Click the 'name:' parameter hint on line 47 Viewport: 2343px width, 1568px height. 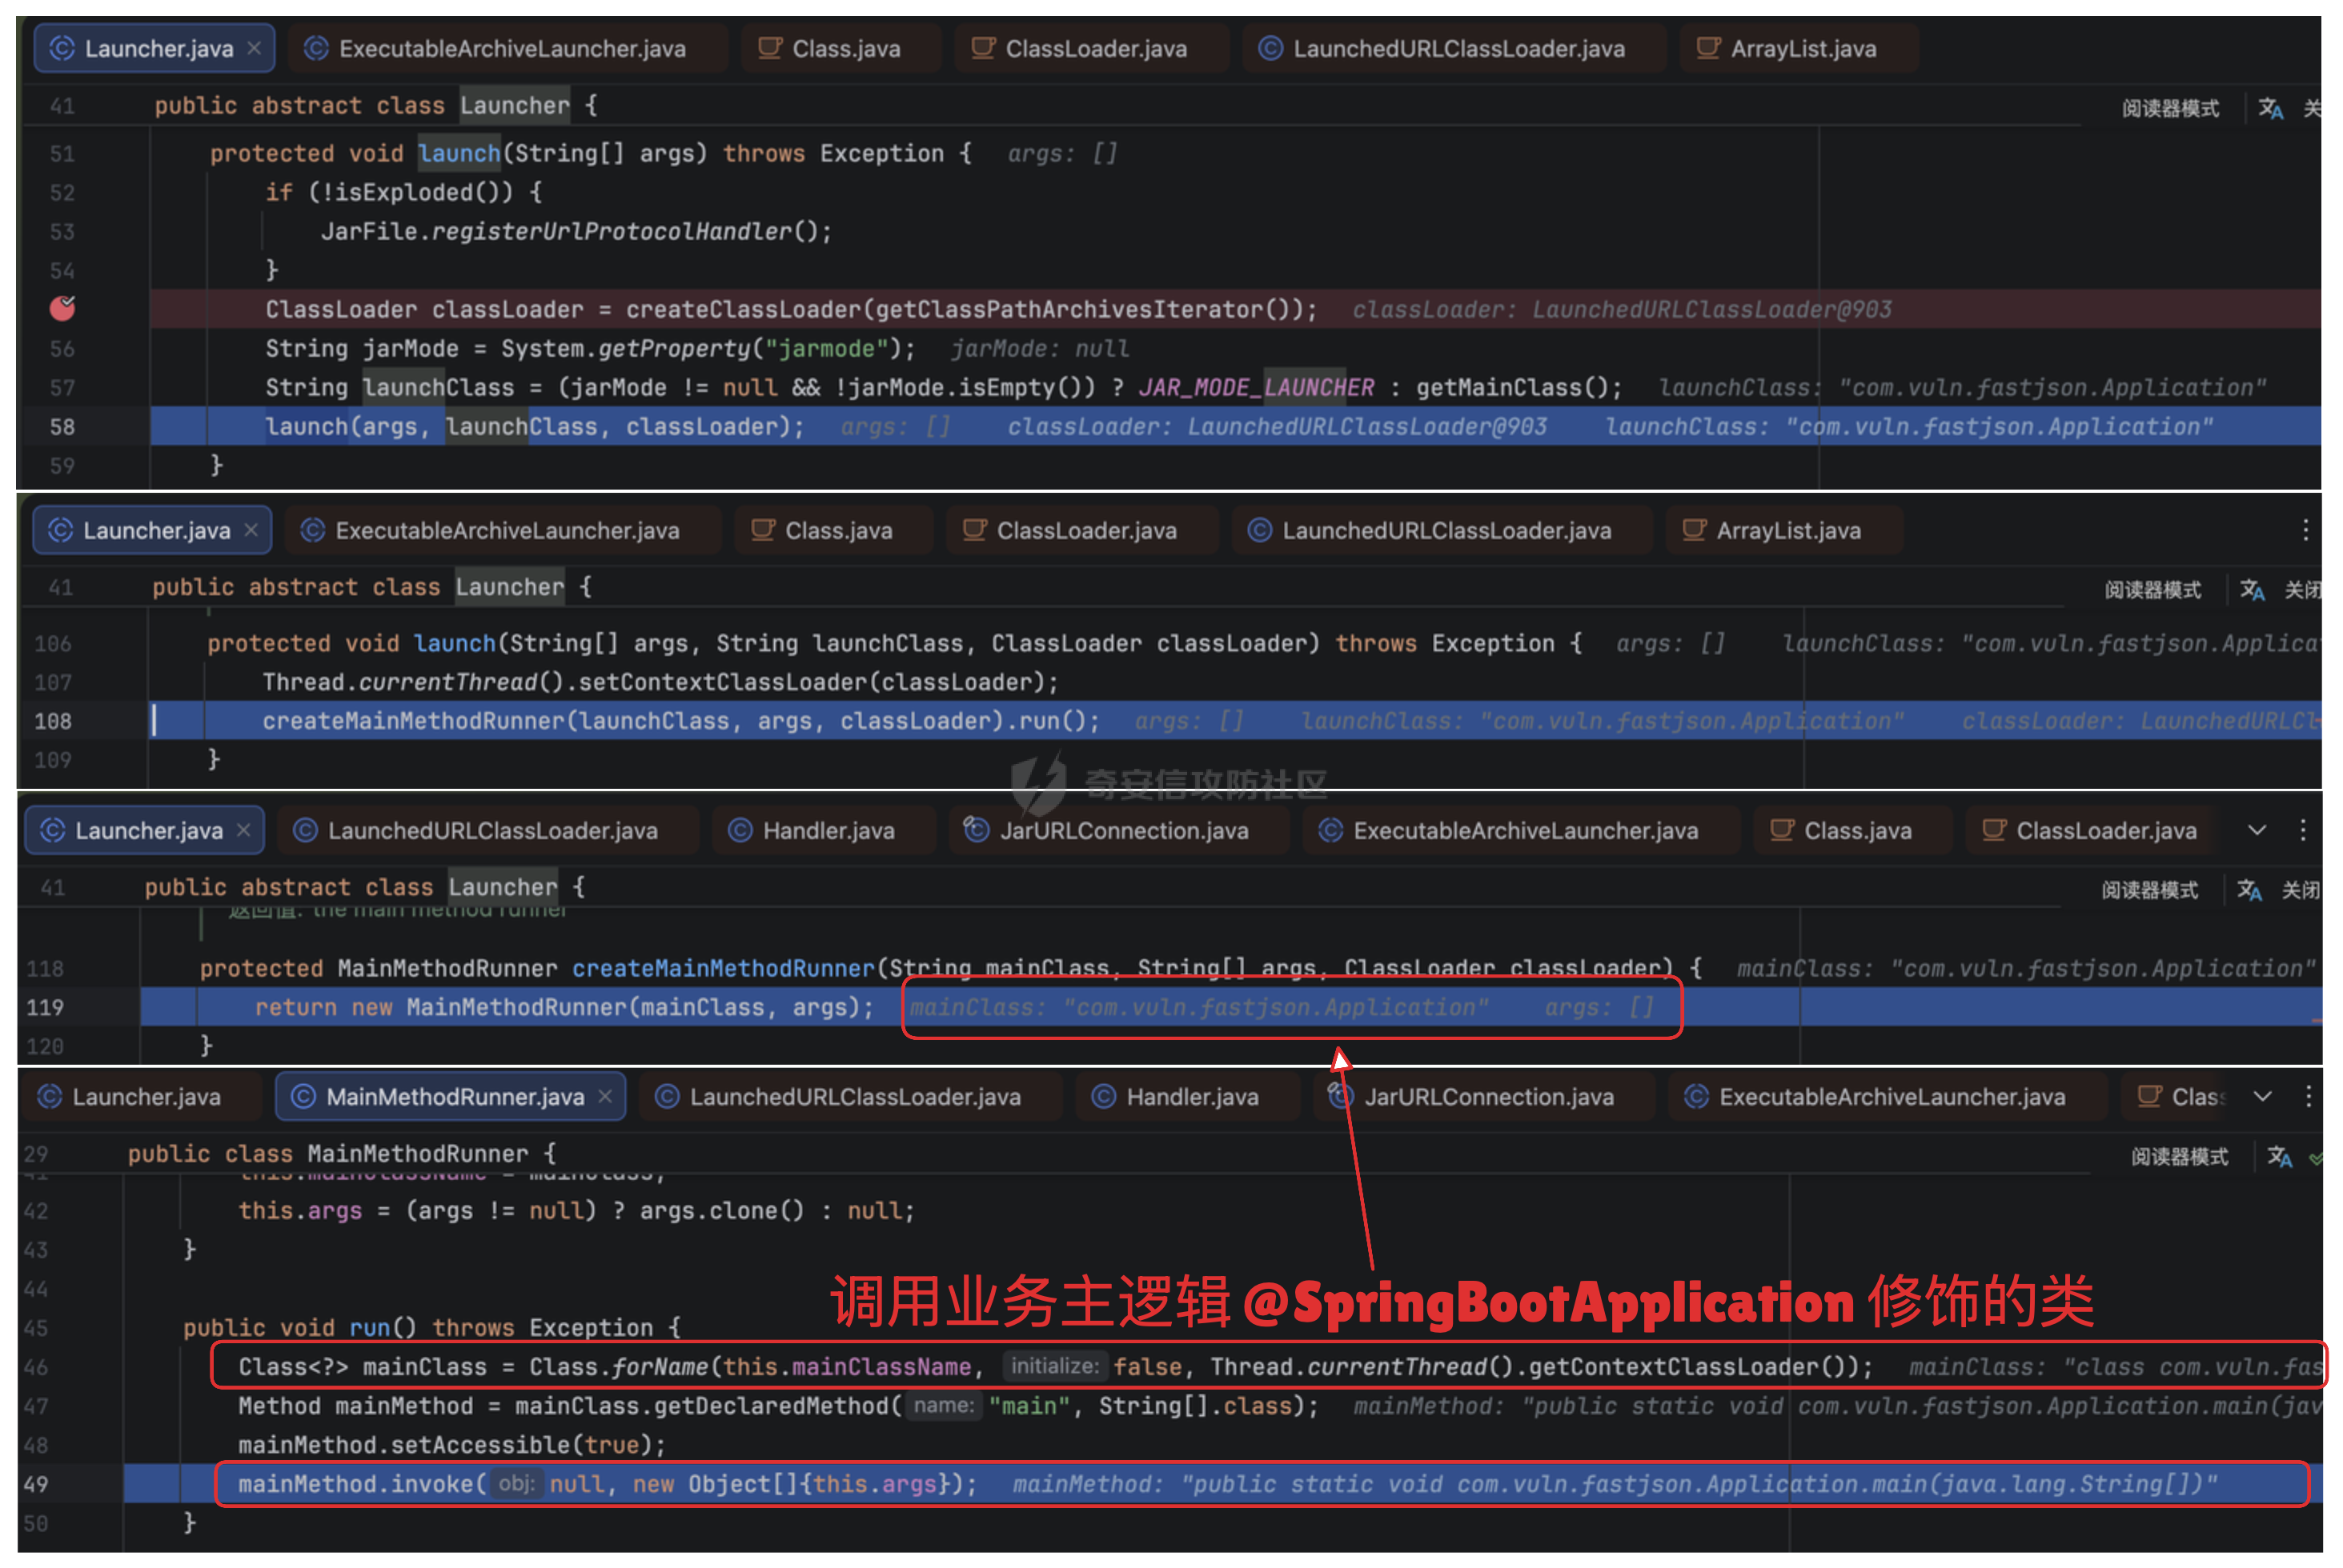[944, 1405]
